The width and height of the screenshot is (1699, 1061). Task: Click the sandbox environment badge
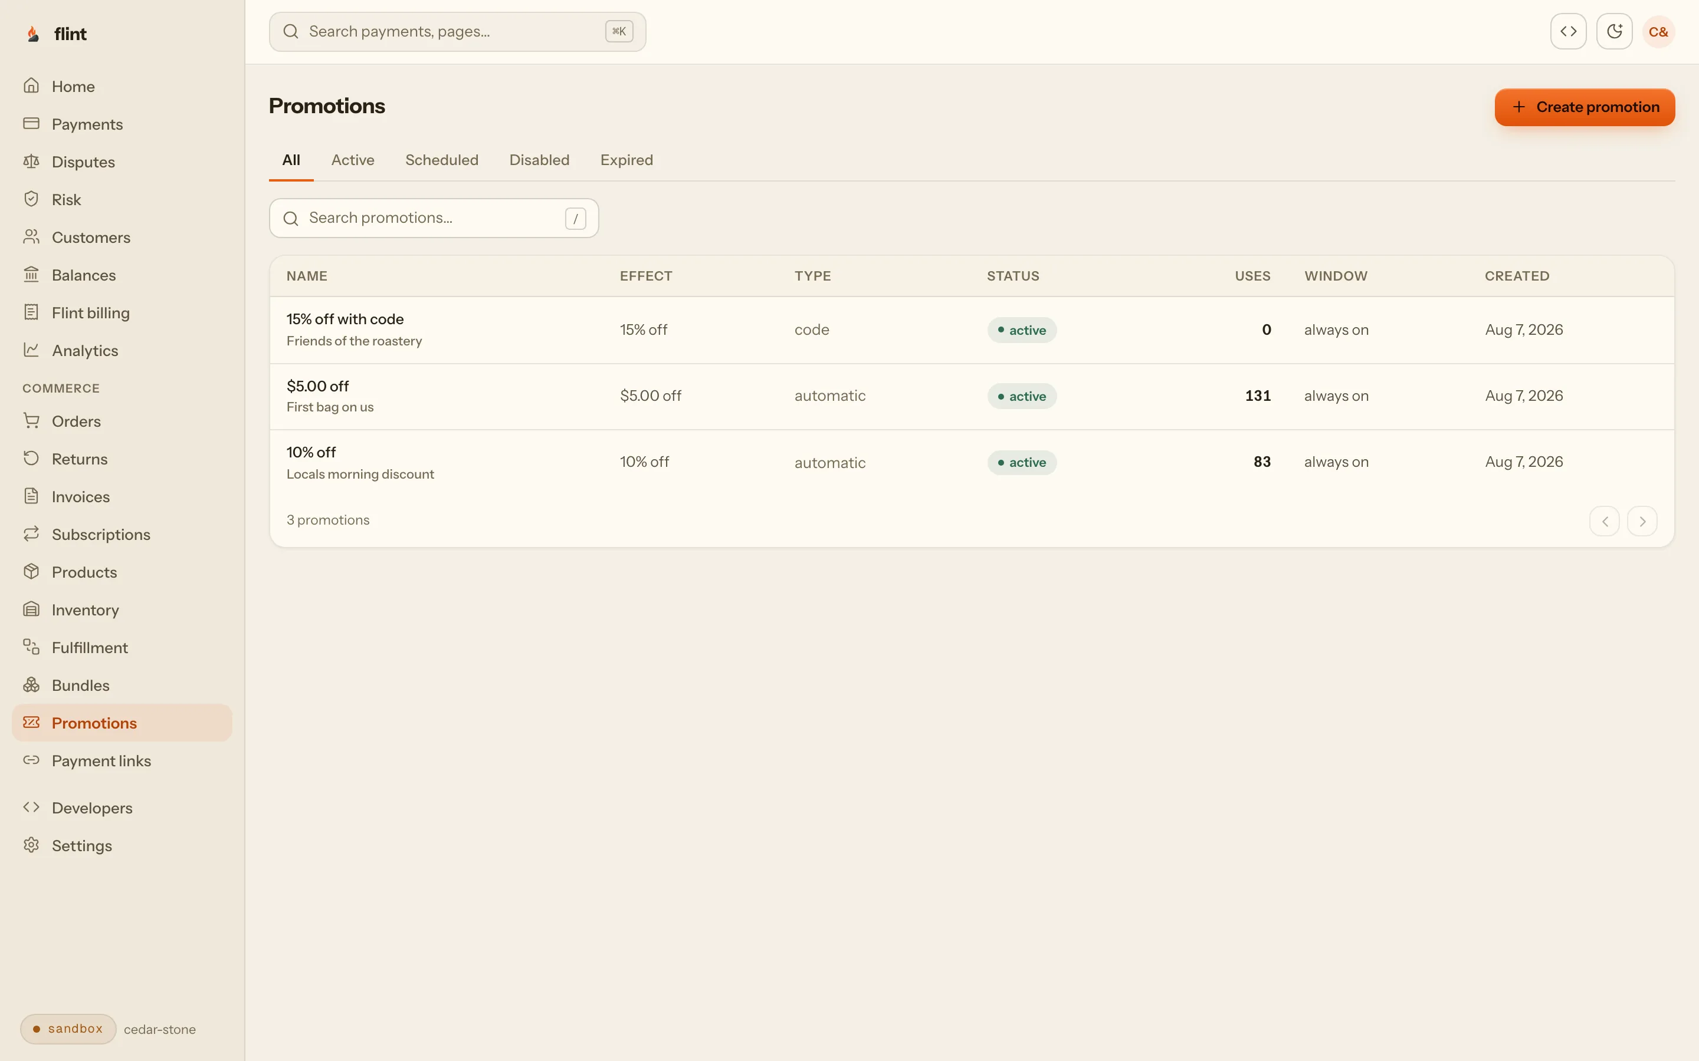tap(68, 1029)
